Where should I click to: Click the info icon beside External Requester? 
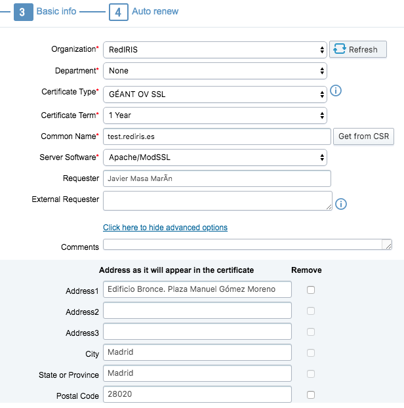pyautogui.click(x=340, y=204)
